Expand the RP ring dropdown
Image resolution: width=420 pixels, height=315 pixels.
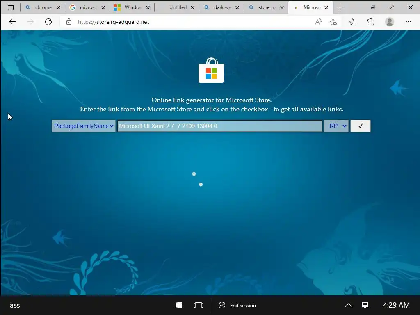coord(336,126)
